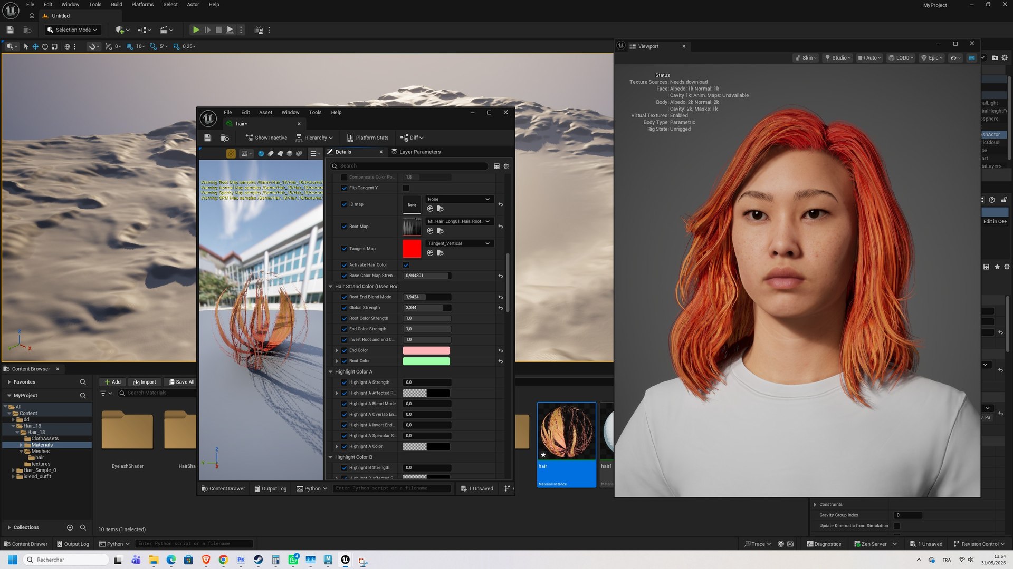Add a new collection with plus icon
1013x569 pixels.
coord(70,527)
